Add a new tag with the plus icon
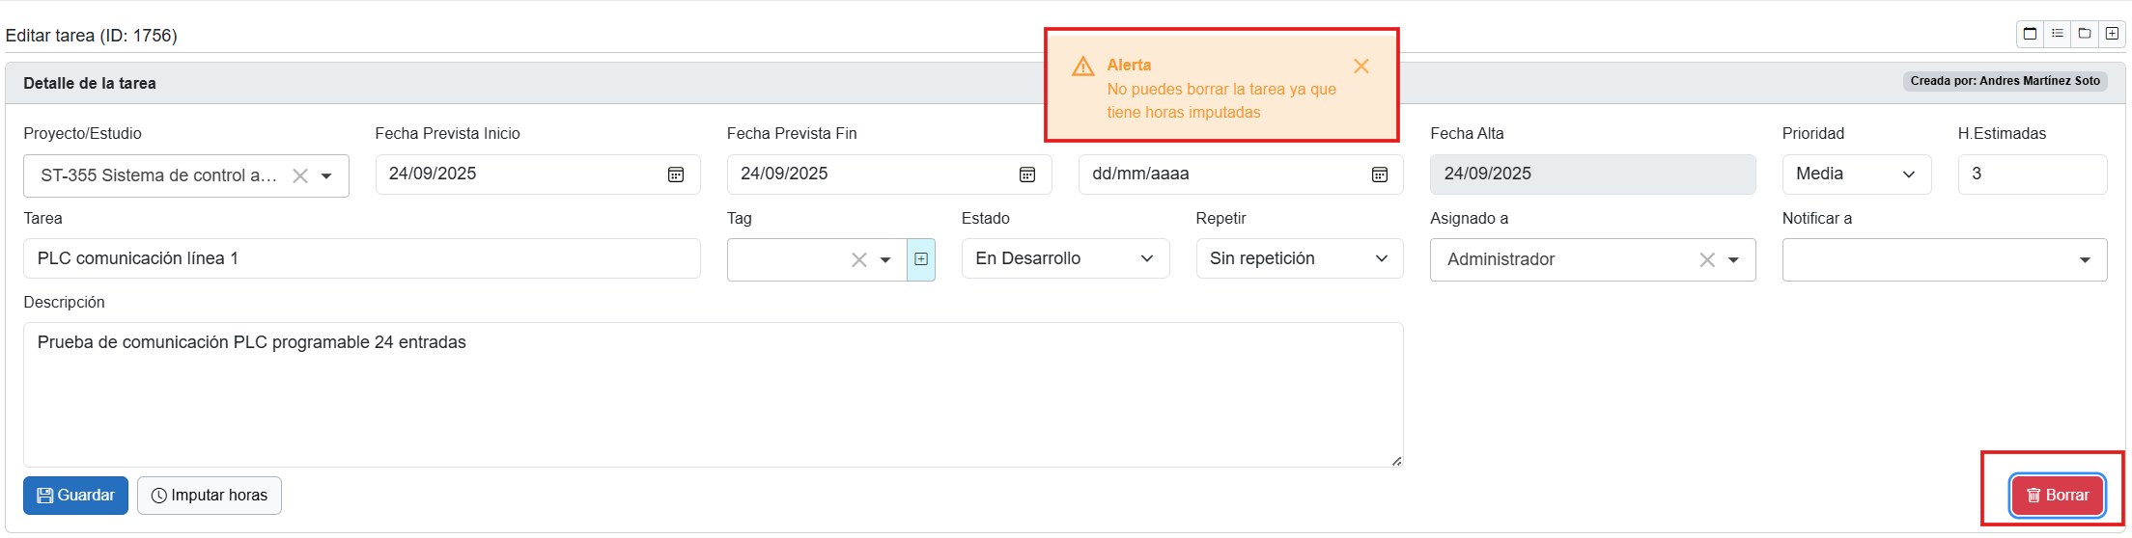The image size is (2132, 538). pos(921,259)
